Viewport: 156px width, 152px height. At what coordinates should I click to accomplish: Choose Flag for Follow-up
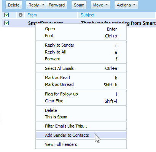(x=81, y=94)
